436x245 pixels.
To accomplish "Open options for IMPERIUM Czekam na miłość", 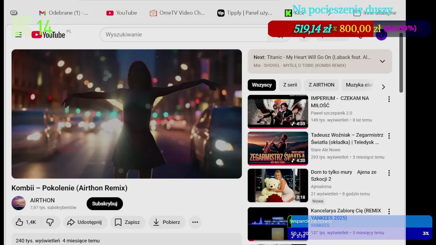I will (x=389, y=99).
